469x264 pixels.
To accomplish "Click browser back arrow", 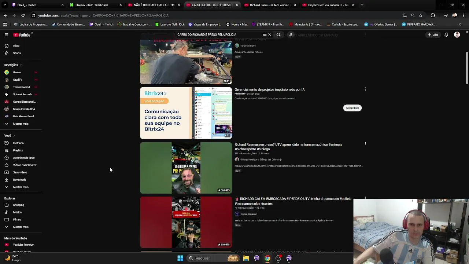I will [5, 15].
